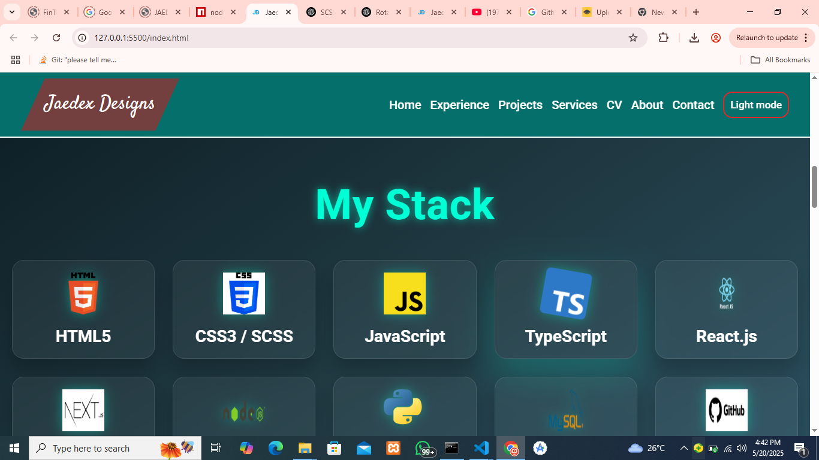The height and width of the screenshot is (460, 819).
Task: Click the 'My Stack' heading
Action: tap(405, 205)
